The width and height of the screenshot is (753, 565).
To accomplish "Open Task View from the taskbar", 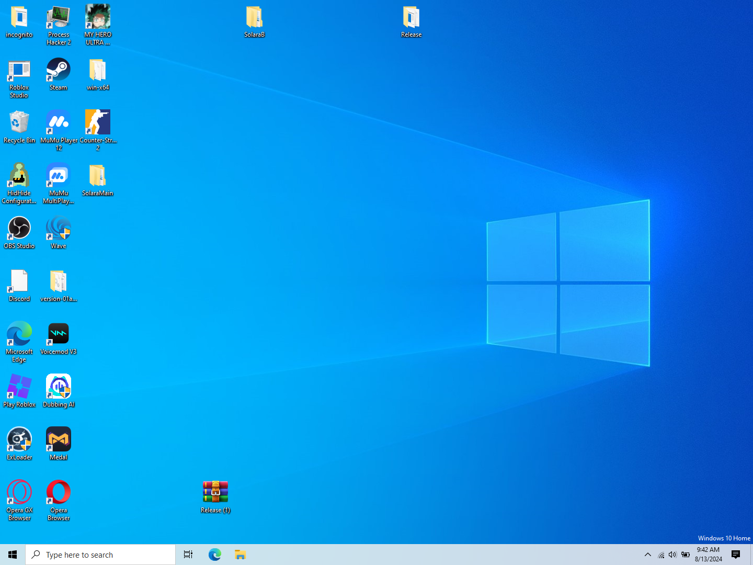I will (188, 555).
